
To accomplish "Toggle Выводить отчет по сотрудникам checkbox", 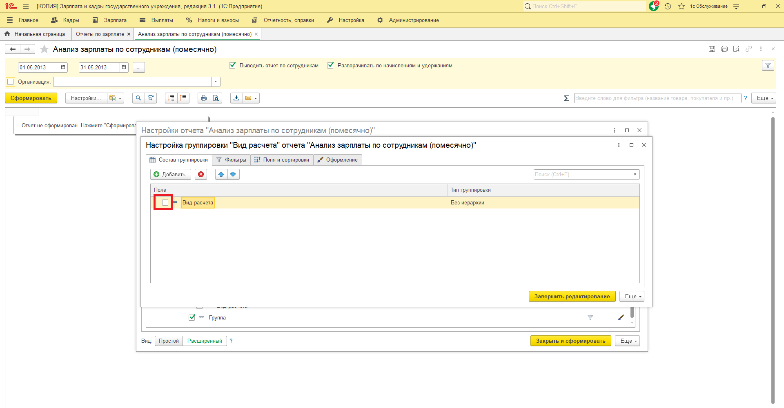I will [x=232, y=65].
